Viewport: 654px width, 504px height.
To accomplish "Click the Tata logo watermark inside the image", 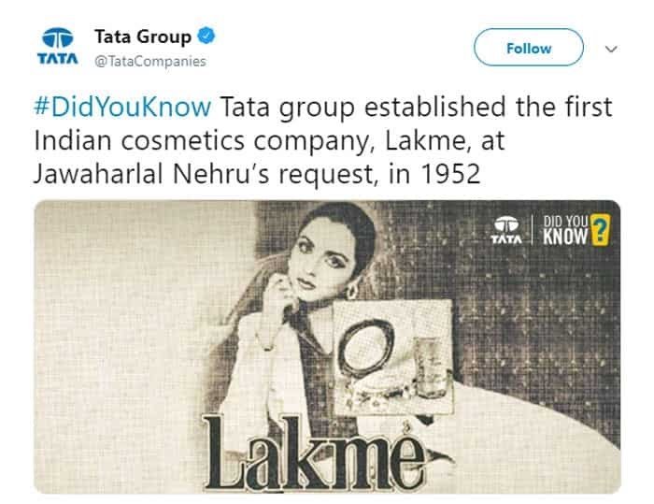I will (506, 230).
